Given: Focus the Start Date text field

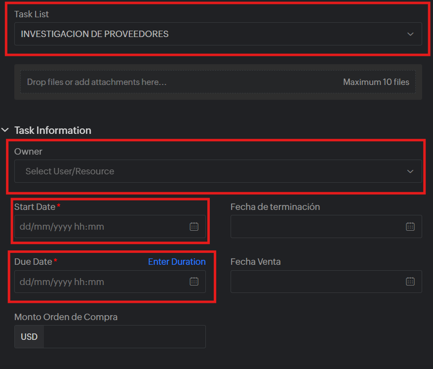Looking at the screenshot, I should 99,227.
